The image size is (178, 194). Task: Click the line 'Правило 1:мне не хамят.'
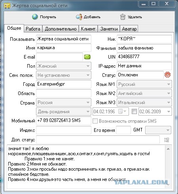point(50,159)
